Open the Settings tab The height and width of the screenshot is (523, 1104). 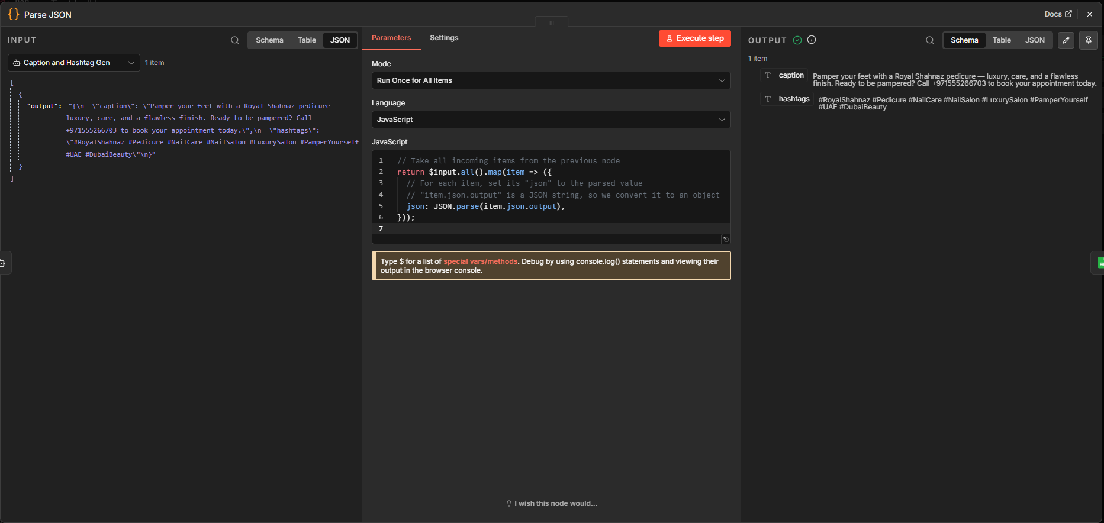click(444, 38)
